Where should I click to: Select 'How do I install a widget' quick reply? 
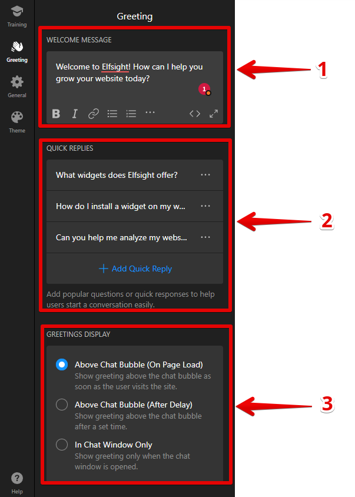[135, 206]
